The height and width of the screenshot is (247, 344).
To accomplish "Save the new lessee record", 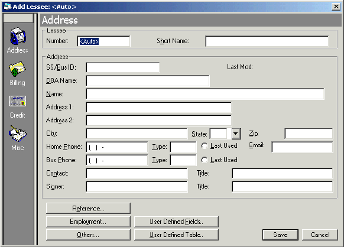I will [x=280, y=235].
